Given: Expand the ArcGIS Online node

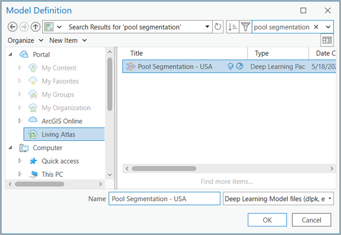Looking at the screenshot, I should (x=21, y=121).
